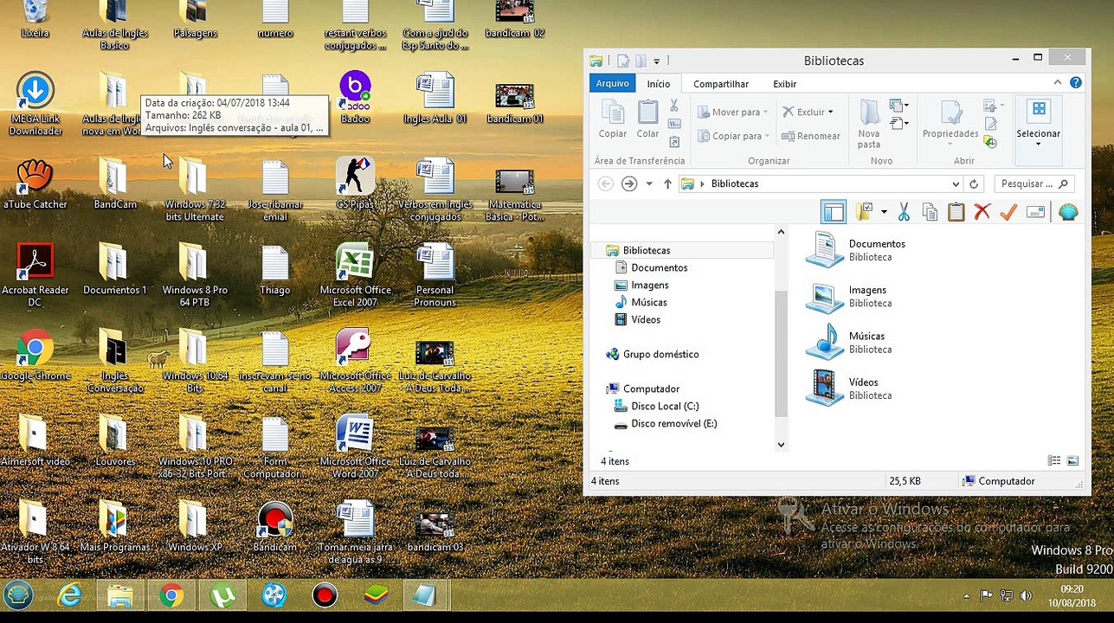Screen dimensions: 1114x623
Task: Switch to the Exibir ribbon tab
Action: (785, 84)
